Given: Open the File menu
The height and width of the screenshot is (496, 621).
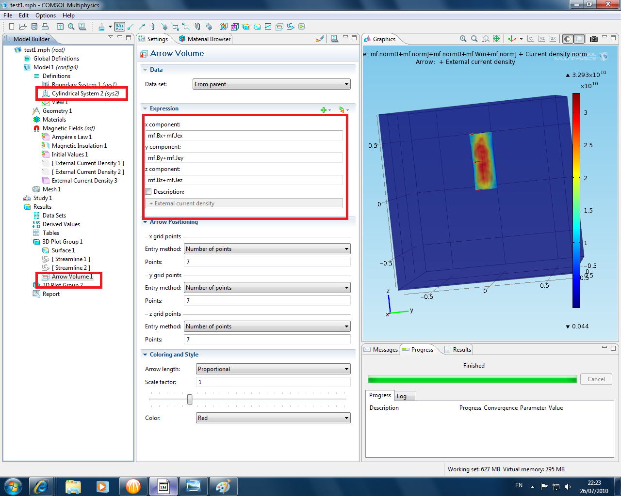Looking at the screenshot, I should [8, 15].
